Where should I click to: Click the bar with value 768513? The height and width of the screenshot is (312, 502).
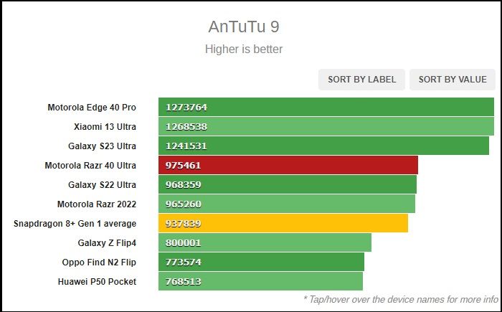coord(260,281)
